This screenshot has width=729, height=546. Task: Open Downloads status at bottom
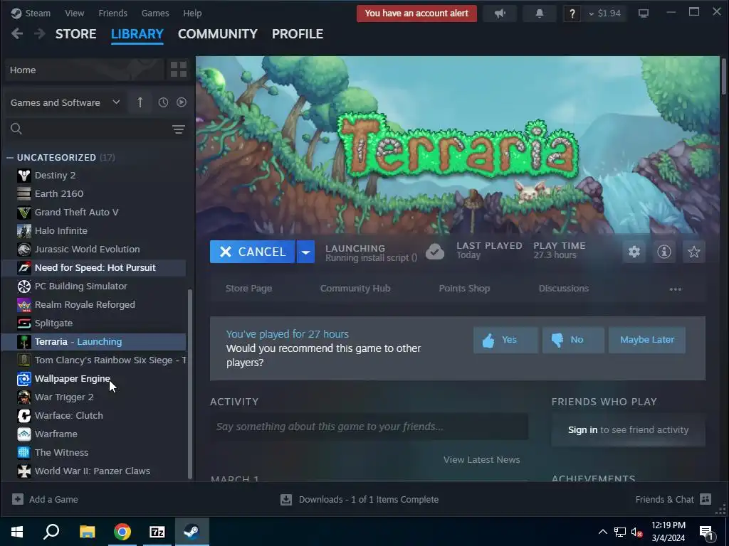(360, 500)
